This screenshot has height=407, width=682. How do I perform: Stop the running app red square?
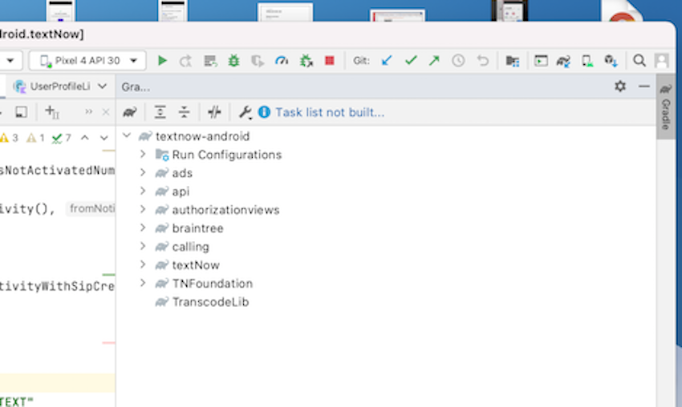330,60
